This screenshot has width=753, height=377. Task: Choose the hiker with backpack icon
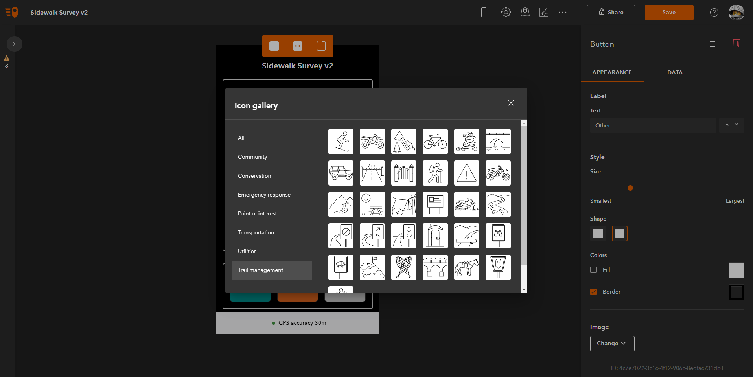pos(435,173)
